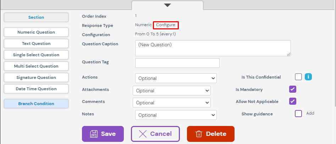Uncheck the Is Mandatory checkbox
Viewport: 336px width, 144px height.
[293, 89]
